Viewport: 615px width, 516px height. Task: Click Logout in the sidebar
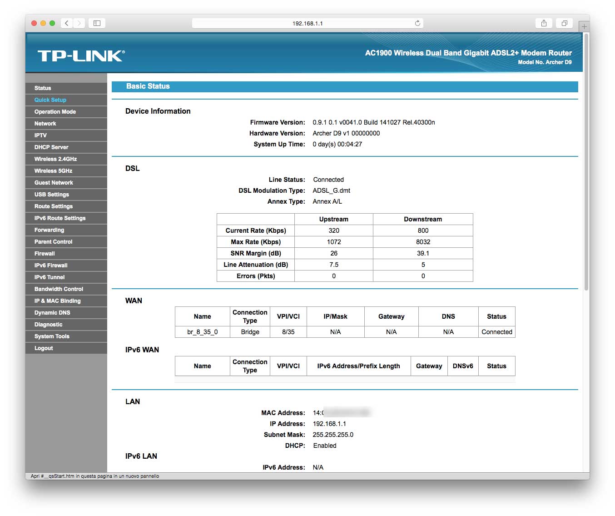click(44, 348)
